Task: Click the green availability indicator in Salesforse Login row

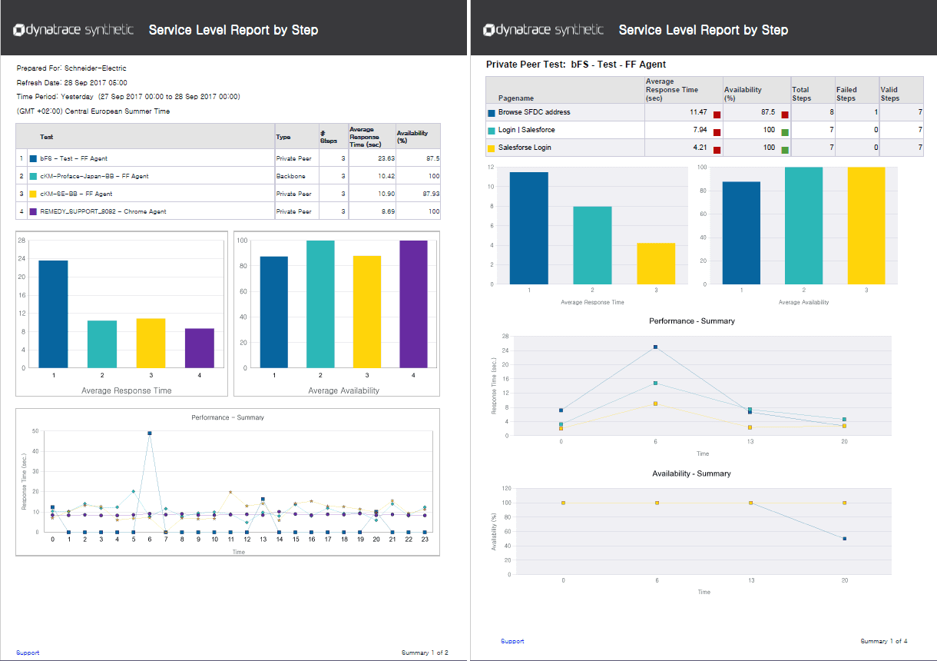Action: tap(785, 150)
